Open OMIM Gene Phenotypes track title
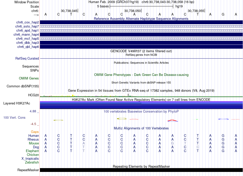The width and height of the screenshot is (243, 176). point(141,75)
